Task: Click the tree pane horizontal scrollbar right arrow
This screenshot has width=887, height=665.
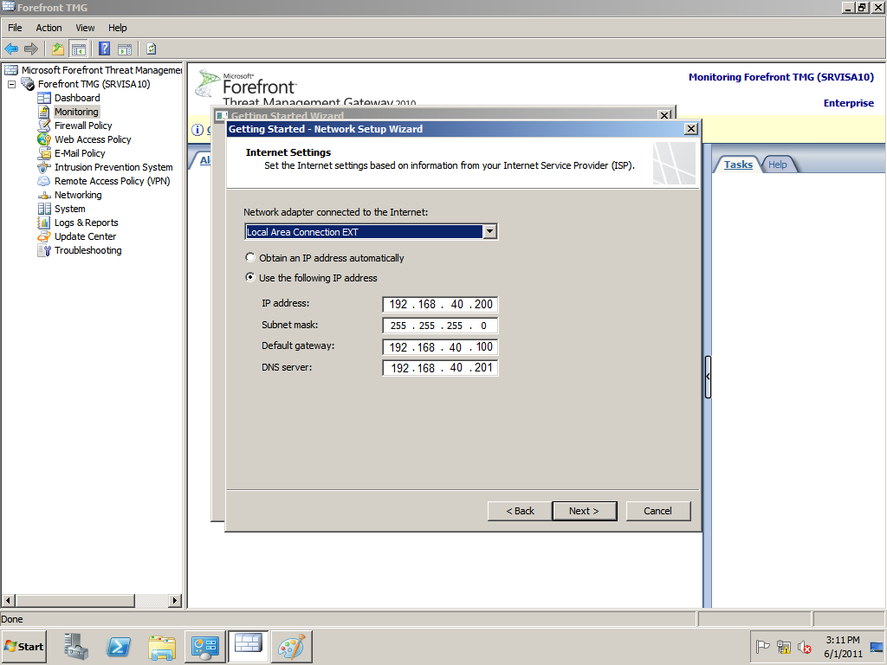Action: coord(174,600)
